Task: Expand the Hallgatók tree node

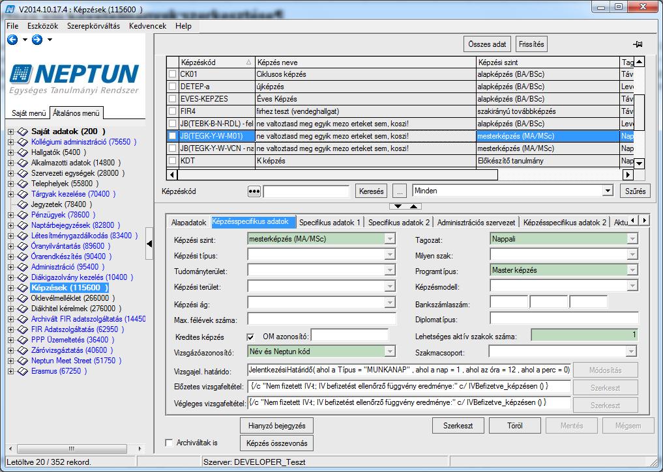Action: pyautogui.click(x=10, y=152)
